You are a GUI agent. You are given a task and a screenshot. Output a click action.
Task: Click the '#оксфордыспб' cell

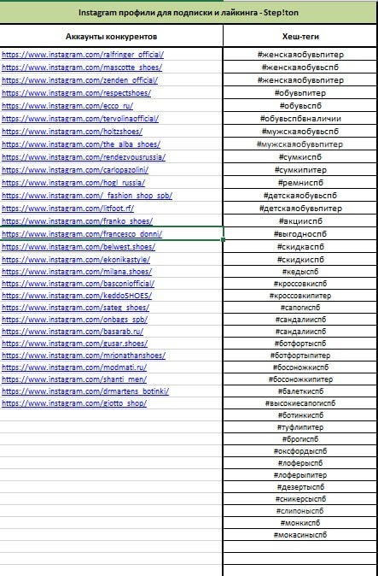click(x=300, y=451)
